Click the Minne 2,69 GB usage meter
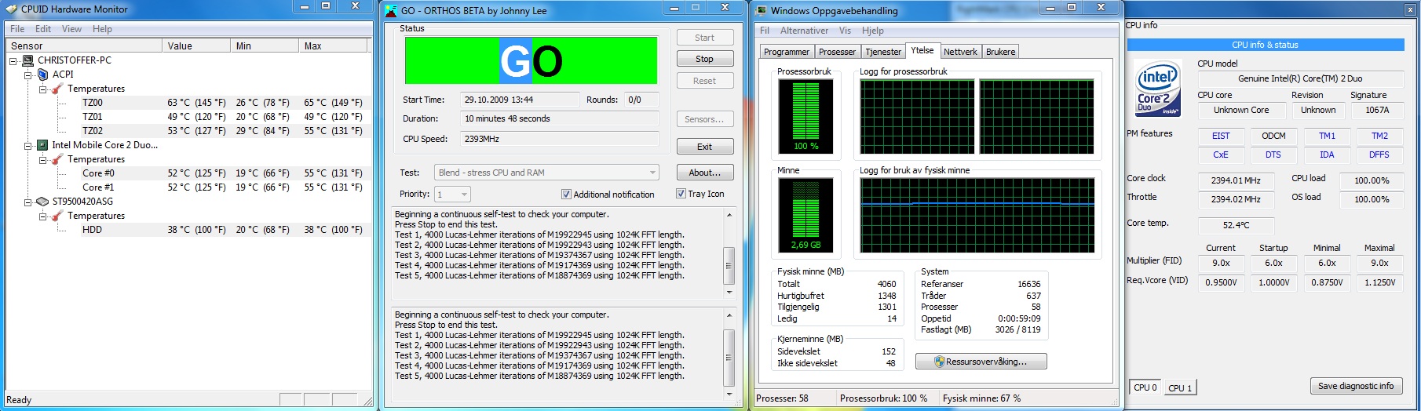The image size is (1421, 411). (805, 214)
